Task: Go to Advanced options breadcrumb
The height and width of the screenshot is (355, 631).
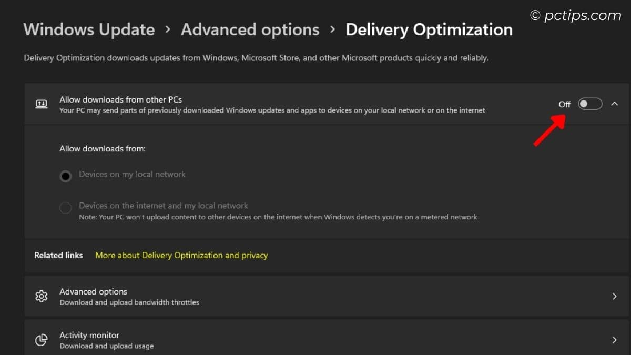Action: 250,29
